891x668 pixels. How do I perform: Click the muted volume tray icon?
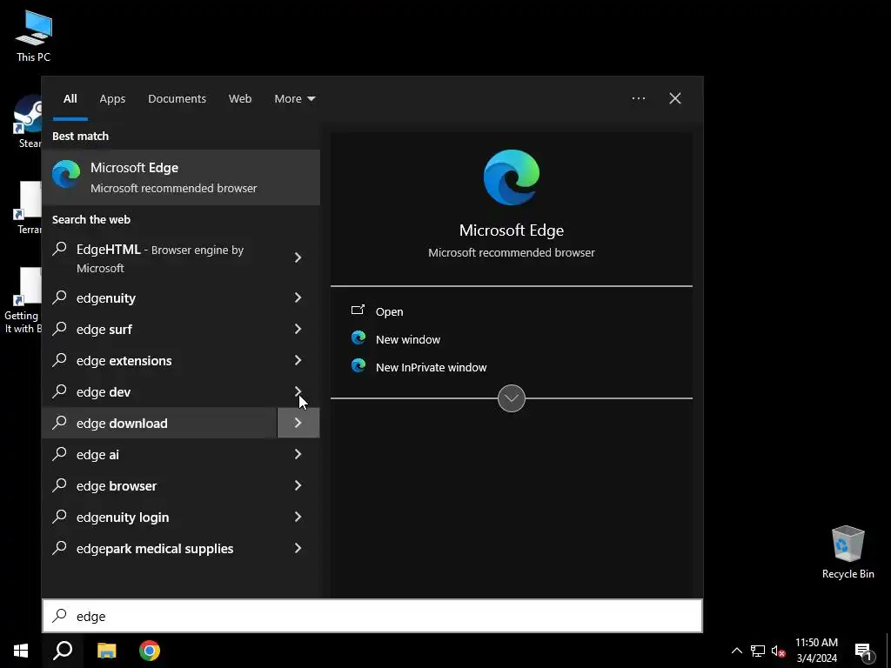[x=778, y=651]
